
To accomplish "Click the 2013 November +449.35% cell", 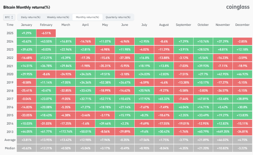I will (223, 131).
